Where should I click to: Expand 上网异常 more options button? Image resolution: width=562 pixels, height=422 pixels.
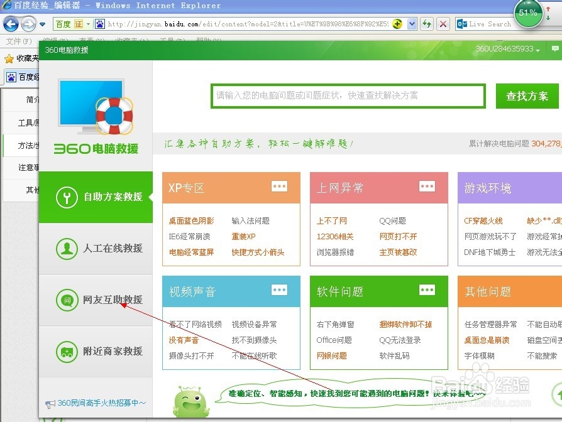pyautogui.click(x=427, y=186)
